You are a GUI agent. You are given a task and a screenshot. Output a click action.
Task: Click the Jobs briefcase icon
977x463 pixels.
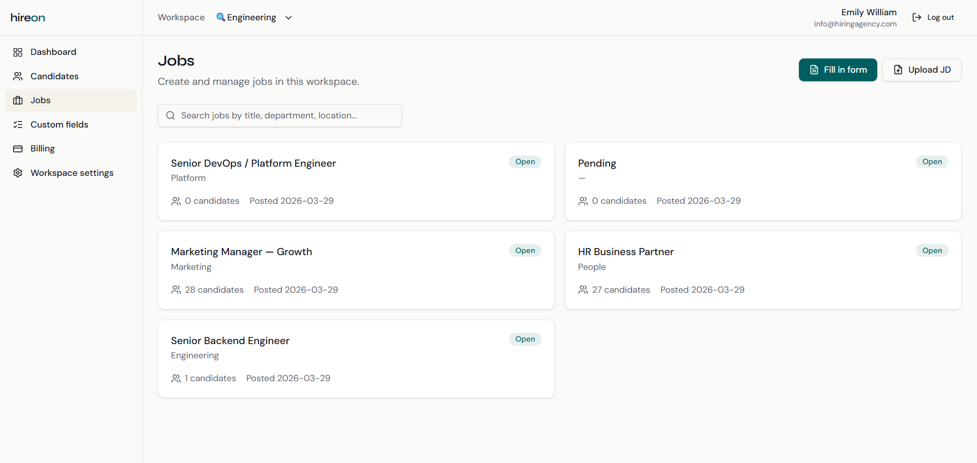[x=18, y=100]
